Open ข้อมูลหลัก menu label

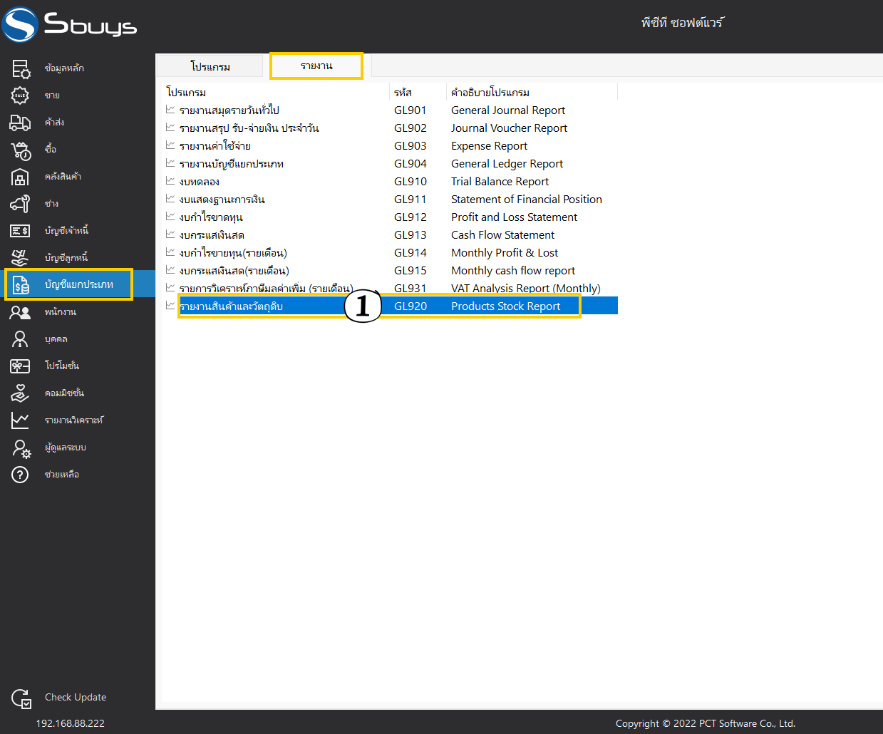click(64, 68)
